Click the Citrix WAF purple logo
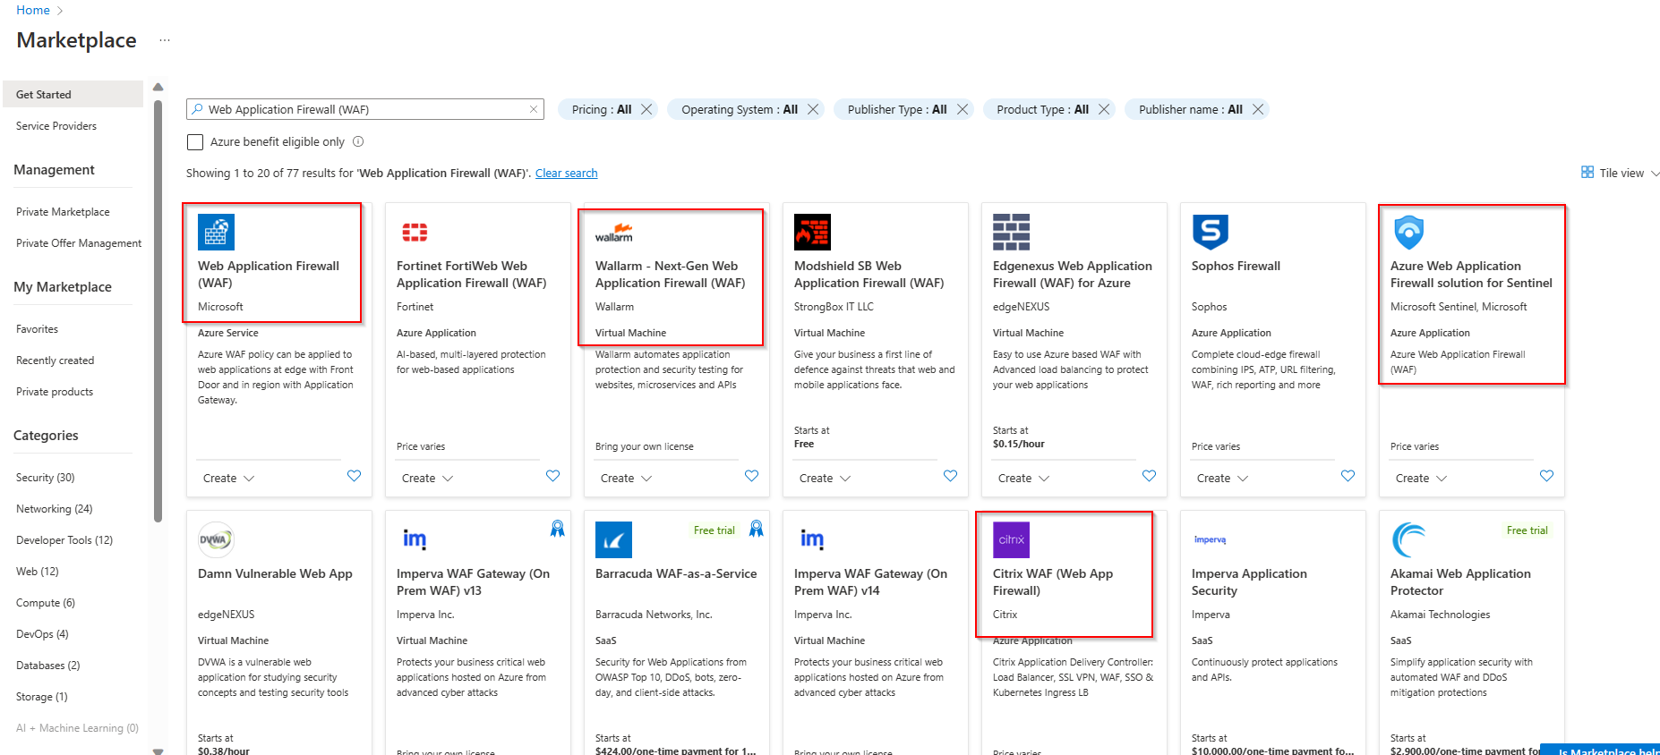The image size is (1660, 755). click(1011, 539)
